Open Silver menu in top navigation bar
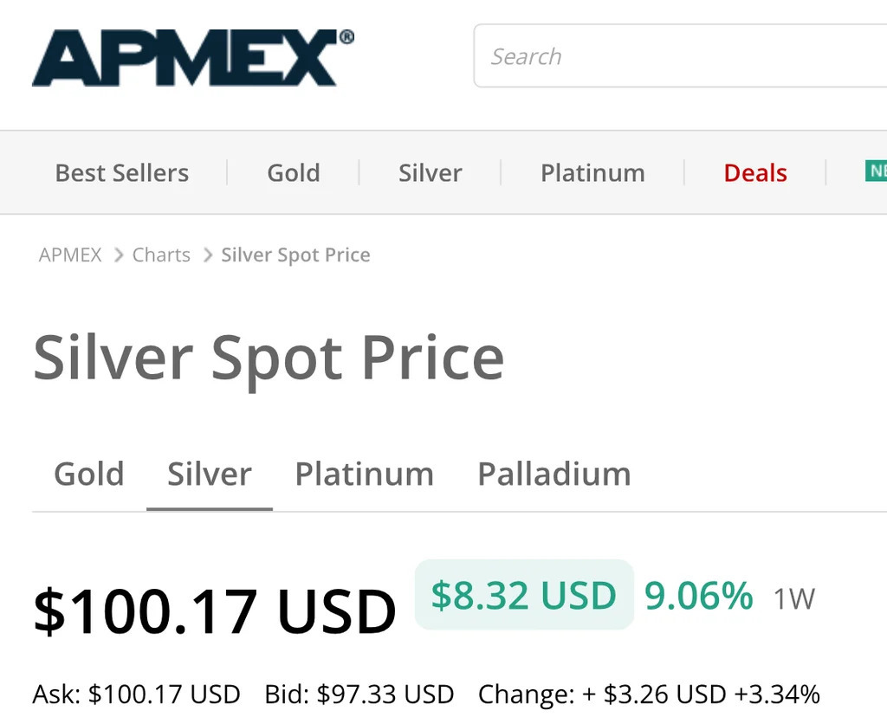Screen dimensions: 887x717 (x=430, y=173)
